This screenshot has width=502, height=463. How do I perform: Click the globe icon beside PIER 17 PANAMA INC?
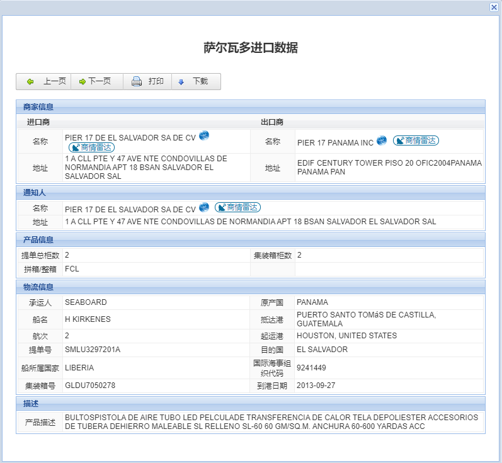tap(382, 140)
